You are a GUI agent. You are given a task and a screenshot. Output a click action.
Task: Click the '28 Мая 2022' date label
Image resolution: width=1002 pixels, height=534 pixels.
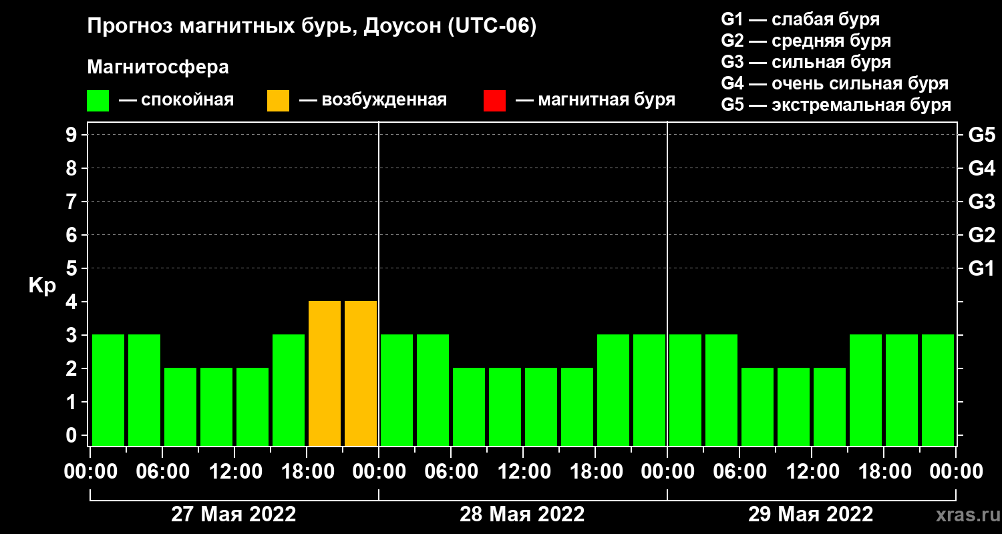point(522,514)
